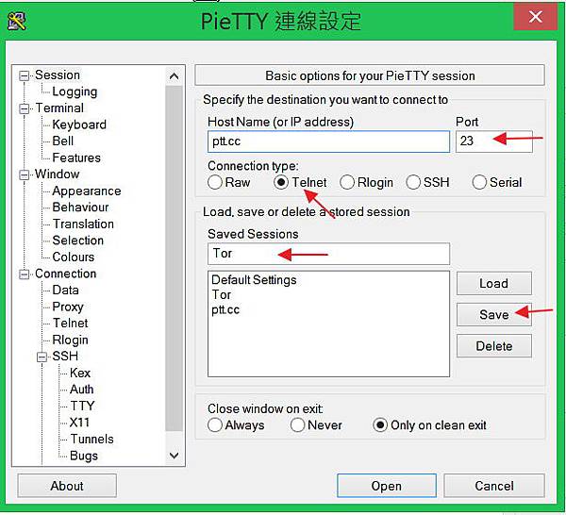This screenshot has height=515, width=566.
Task: Open the X11 settings category
Action: pyautogui.click(x=79, y=423)
